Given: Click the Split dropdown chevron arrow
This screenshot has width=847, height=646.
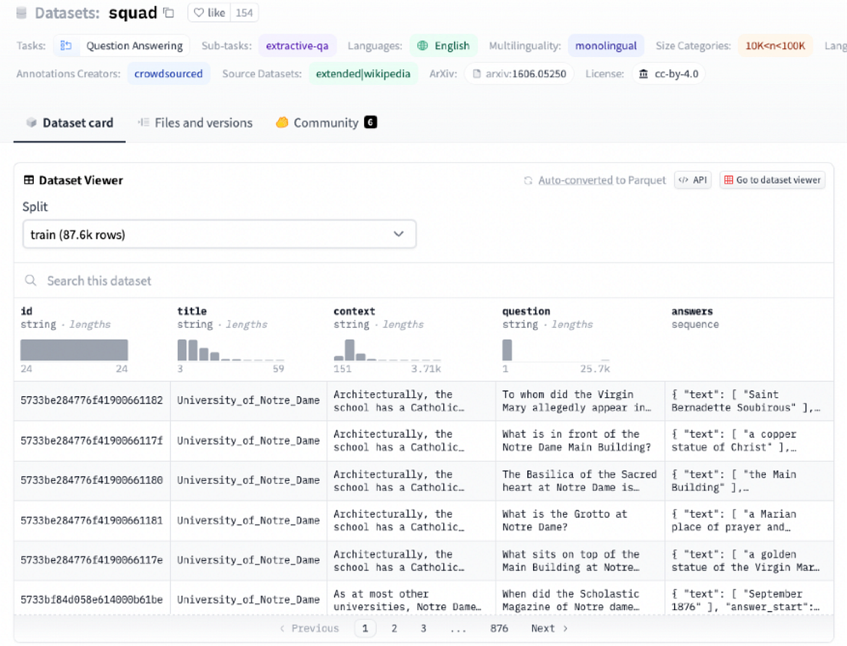Looking at the screenshot, I should (398, 234).
